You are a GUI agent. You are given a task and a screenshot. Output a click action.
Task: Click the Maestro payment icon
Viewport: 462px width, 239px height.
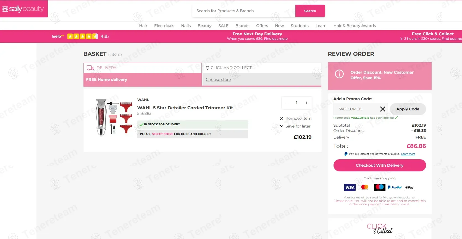tap(379, 187)
